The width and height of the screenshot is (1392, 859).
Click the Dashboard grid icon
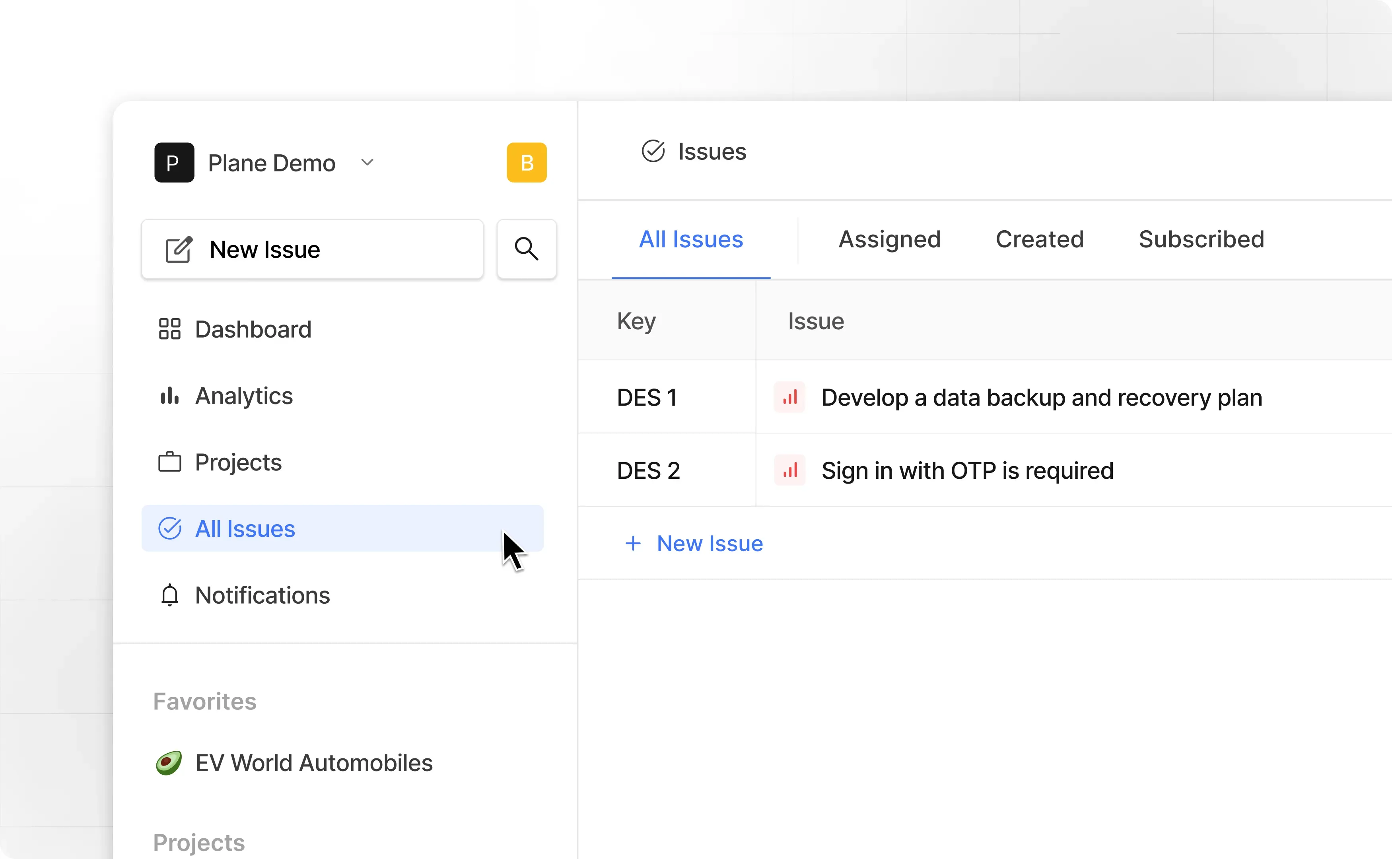point(169,329)
